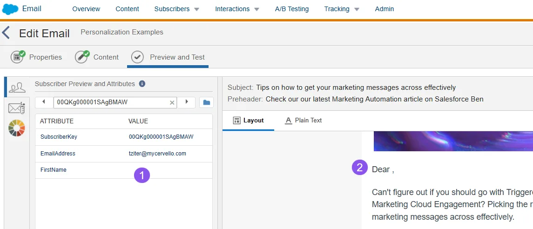The image size is (533, 229).
Task: Switch to the Properties step tab
Action: tap(36, 57)
